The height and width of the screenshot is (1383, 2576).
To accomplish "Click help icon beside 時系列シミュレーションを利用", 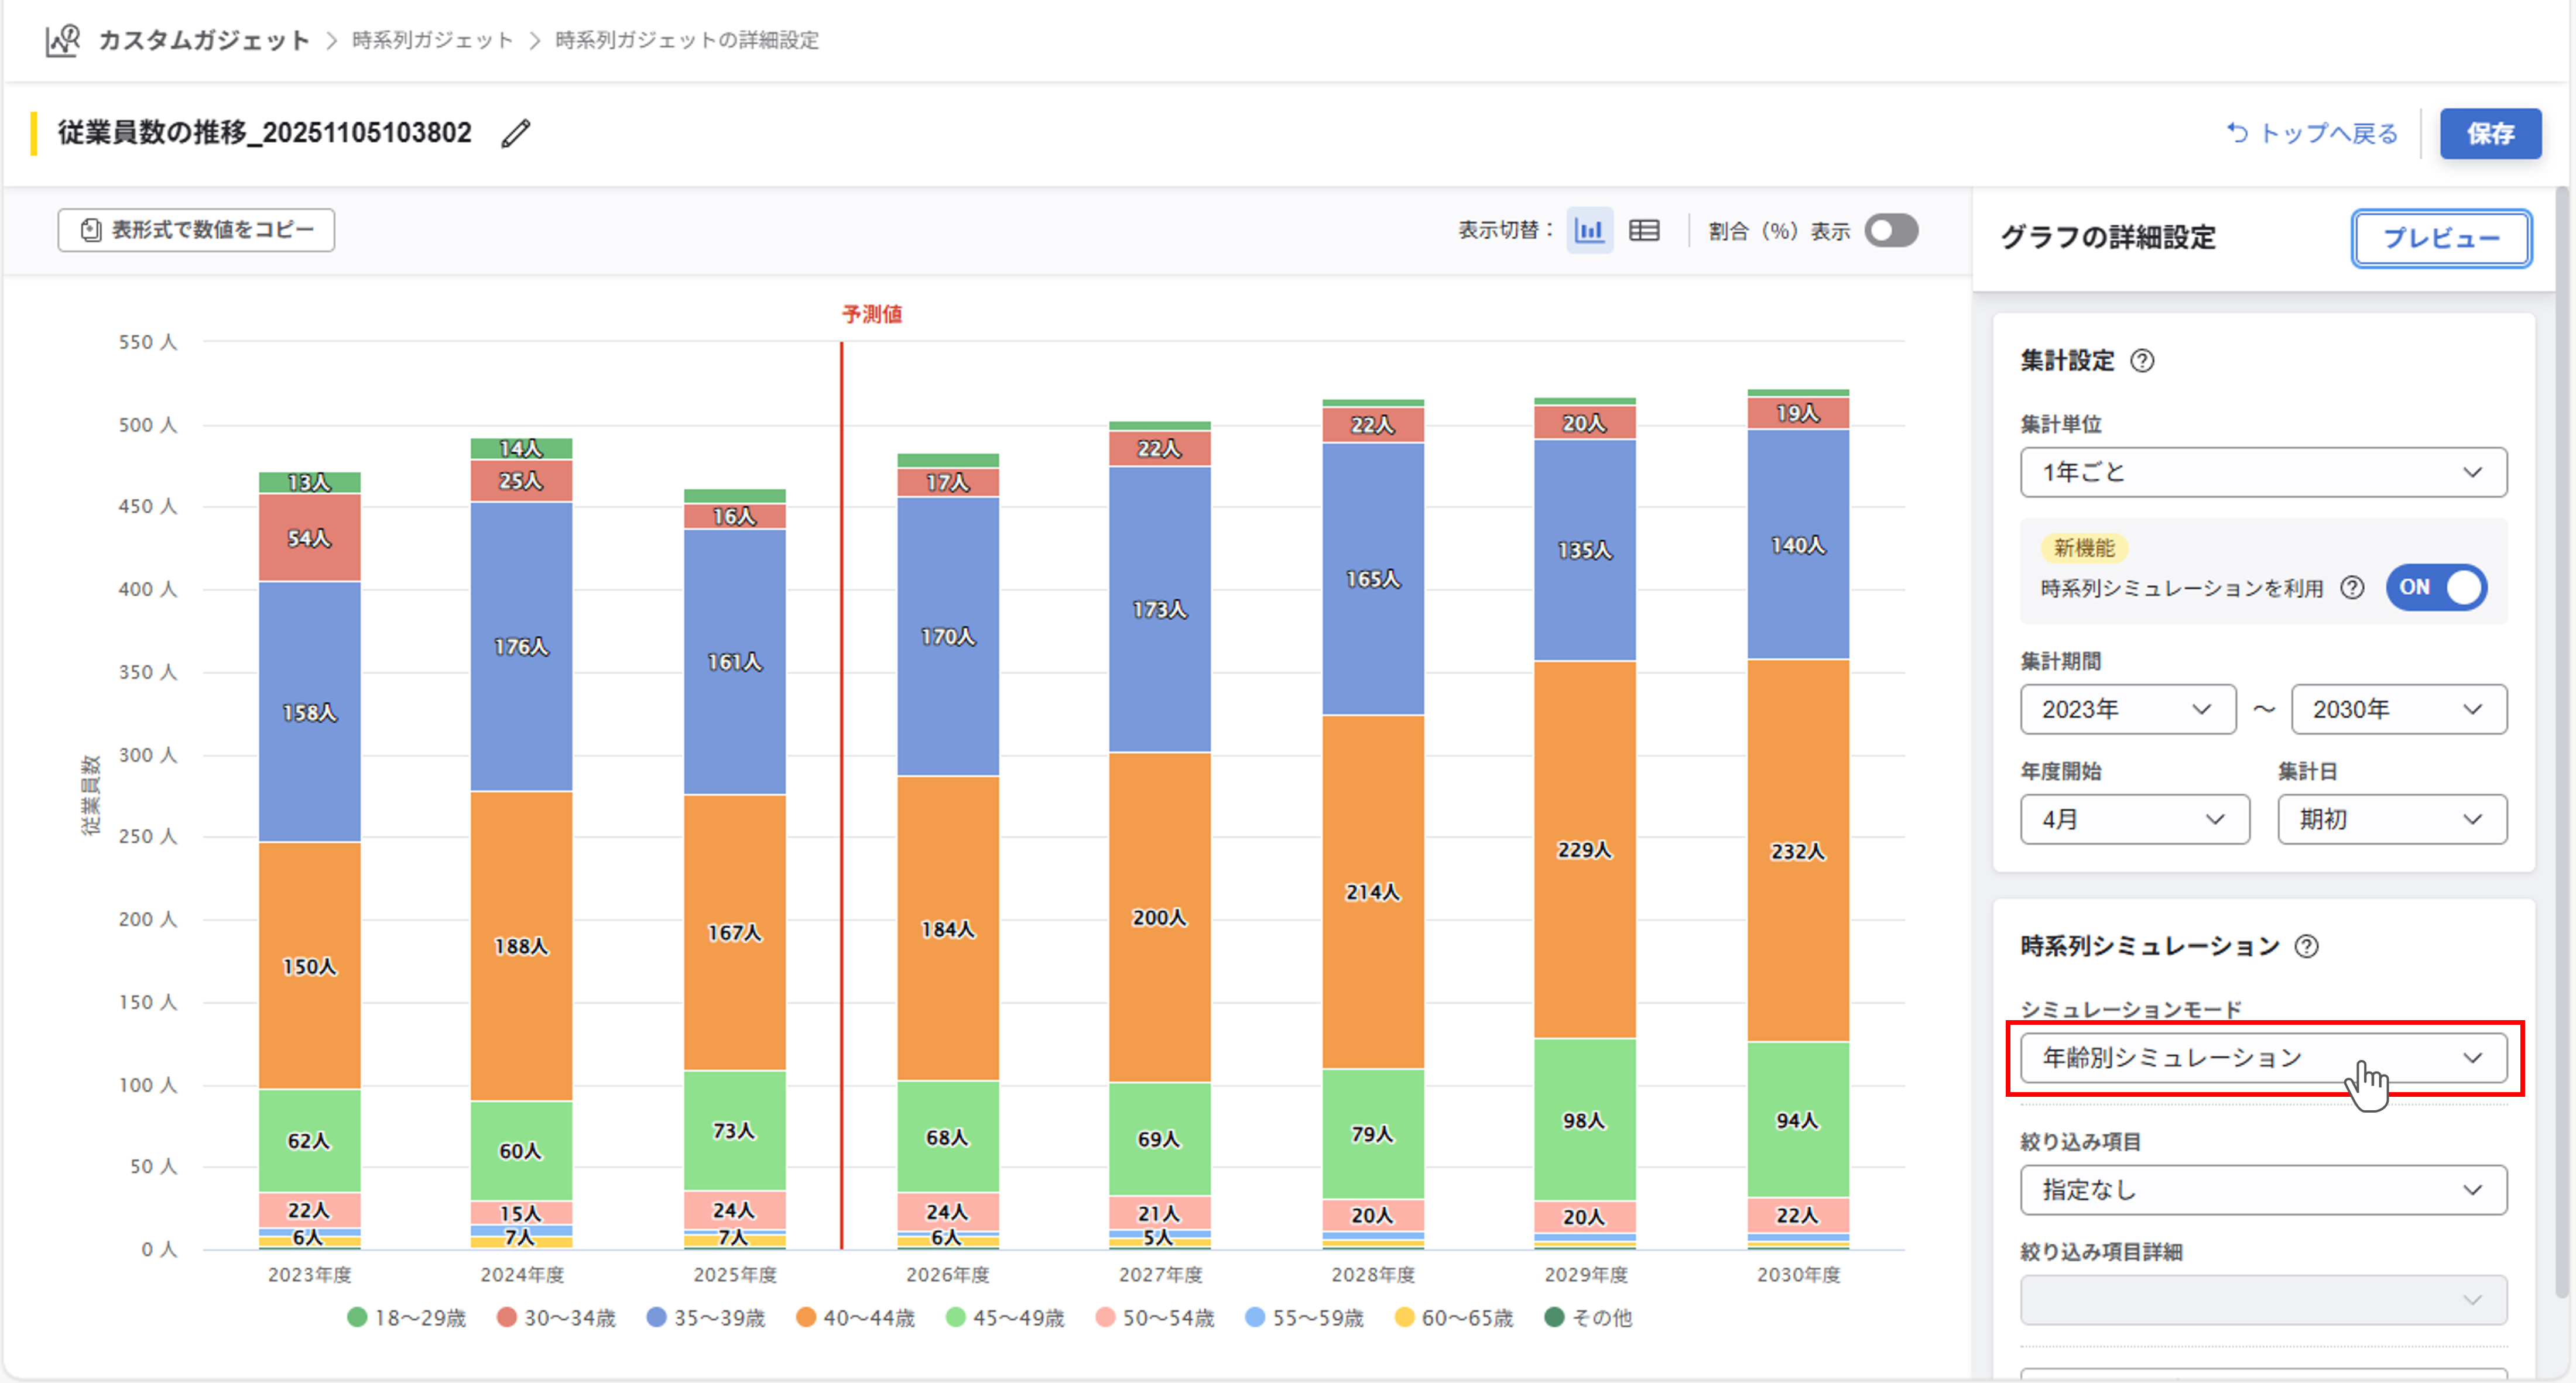I will coord(2352,588).
